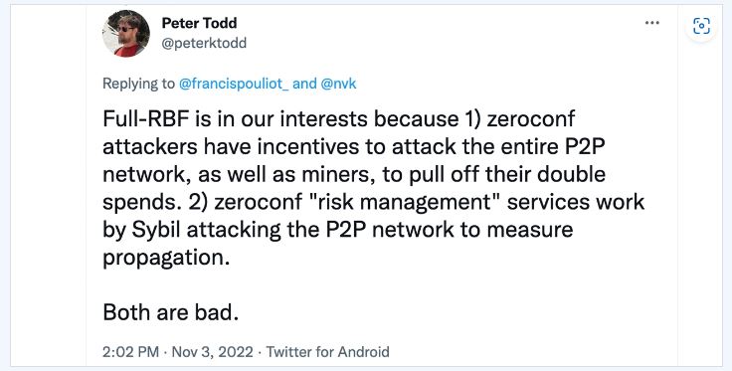The height and width of the screenshot is (371, 732).
Task: Open the Twitter for Android source link
Action: pyautogui.click(x=328, y=351)
